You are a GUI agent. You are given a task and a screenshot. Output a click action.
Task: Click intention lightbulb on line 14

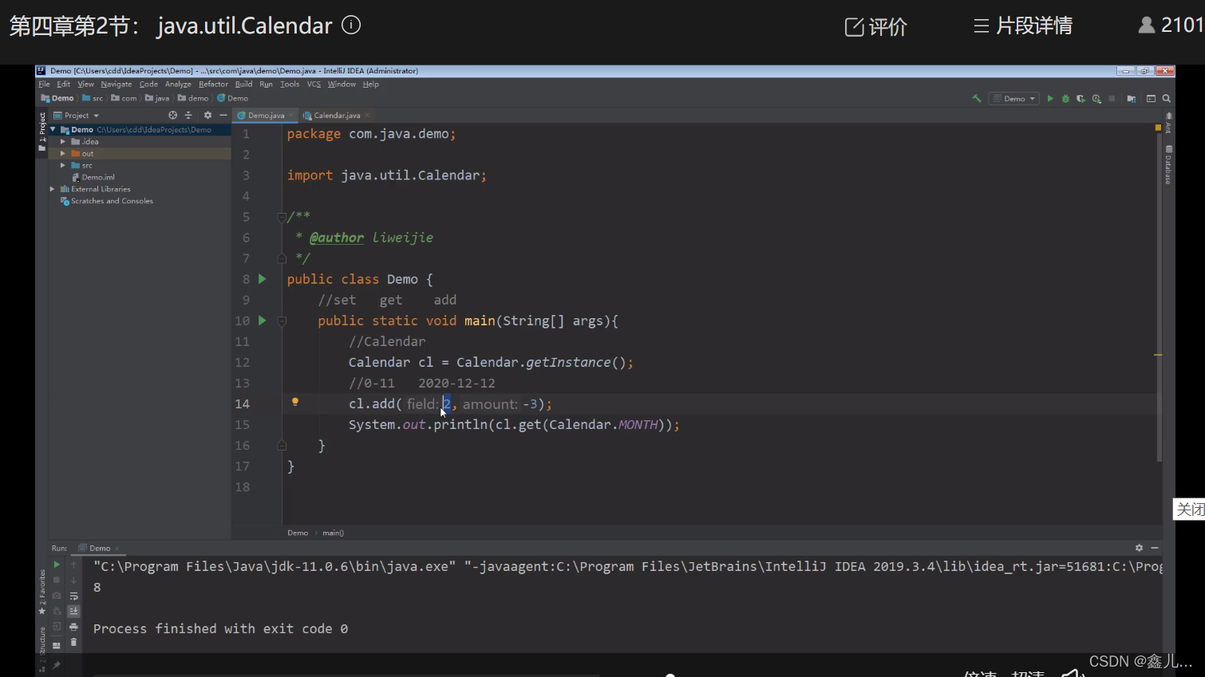pyautogui.click(x=294, y=402)
